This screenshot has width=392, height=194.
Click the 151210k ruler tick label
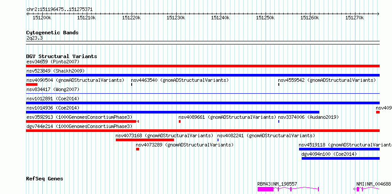pyautogui.click(x=87, y=18)
